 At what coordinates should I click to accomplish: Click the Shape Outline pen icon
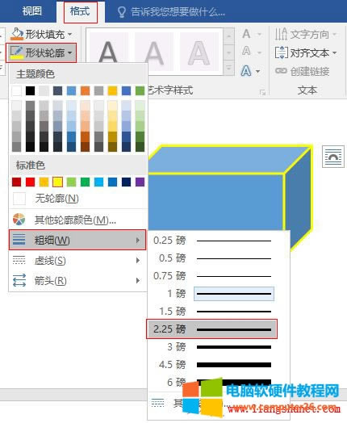(x=16, y=52)
